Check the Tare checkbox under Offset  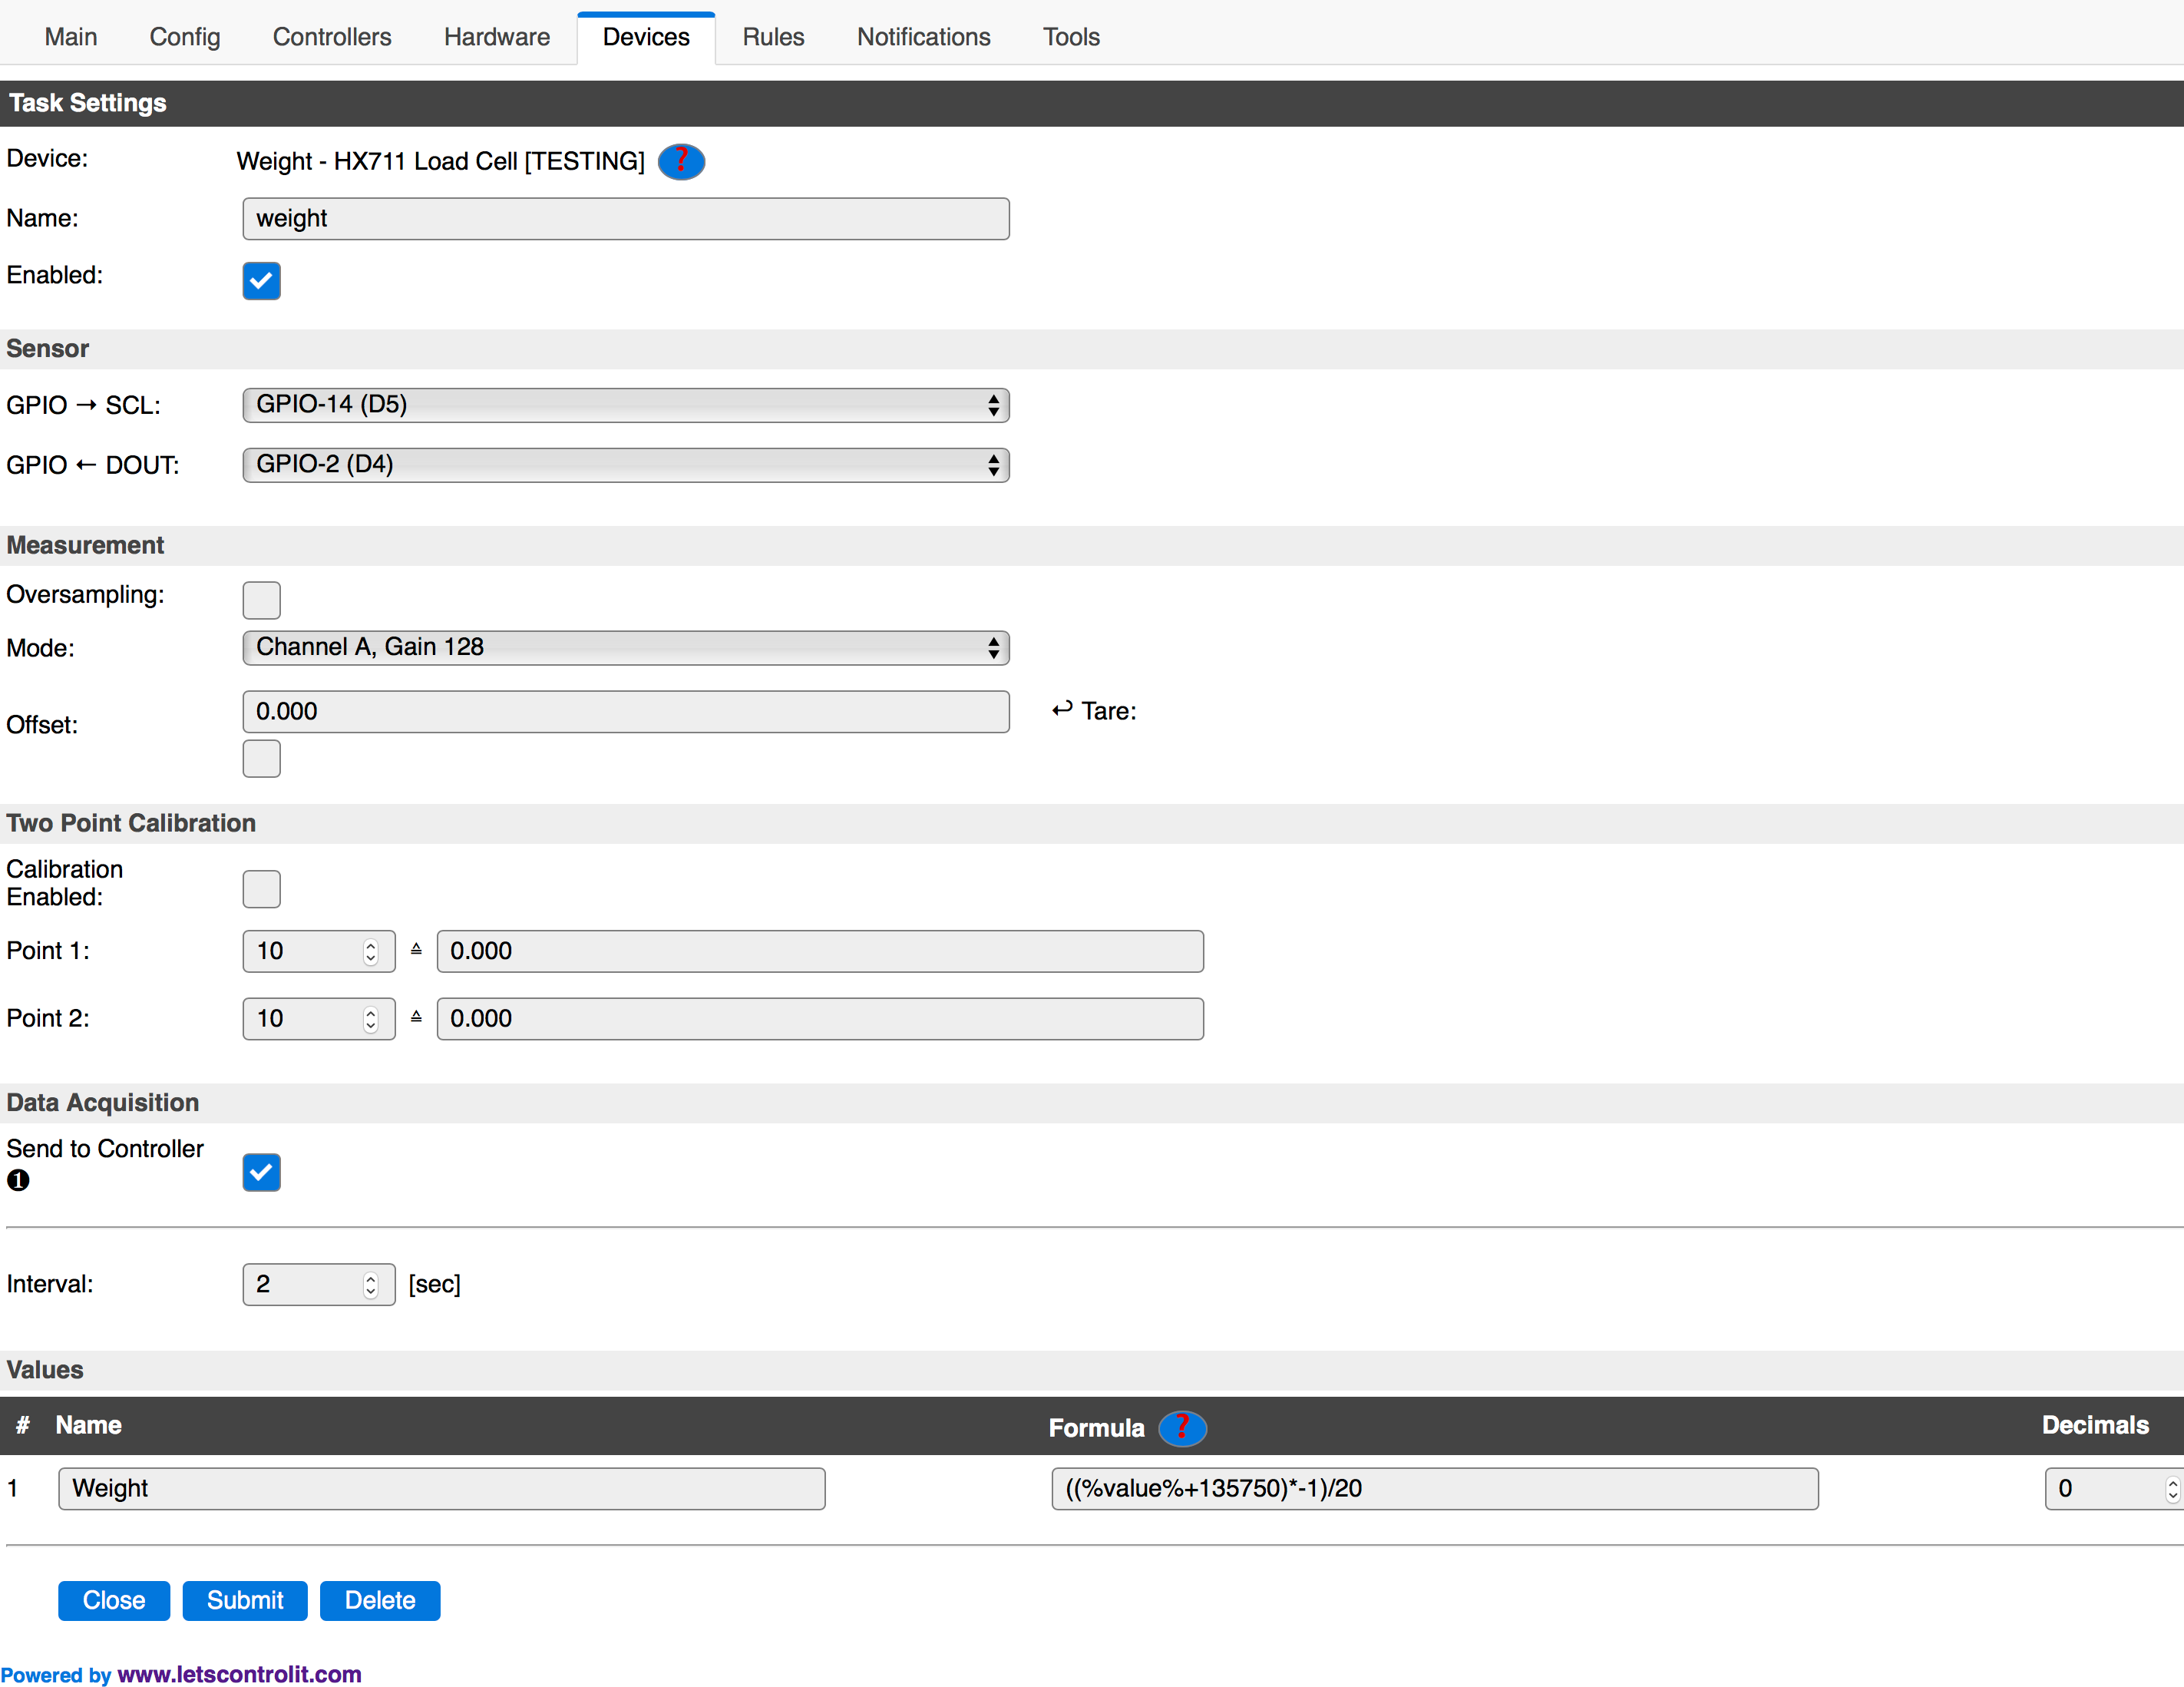pyautogui.click(x=261, y=758)
